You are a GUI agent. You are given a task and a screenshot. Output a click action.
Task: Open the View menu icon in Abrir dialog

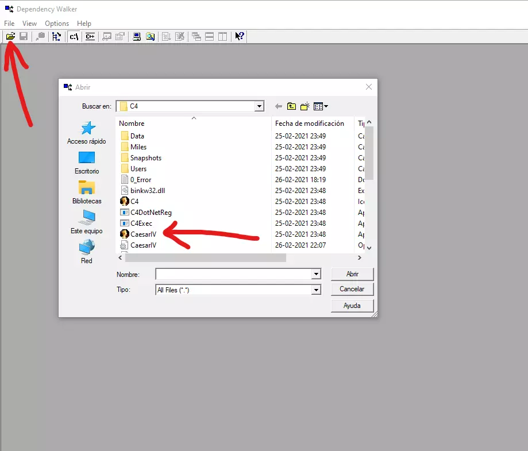[x=321, y=106]
